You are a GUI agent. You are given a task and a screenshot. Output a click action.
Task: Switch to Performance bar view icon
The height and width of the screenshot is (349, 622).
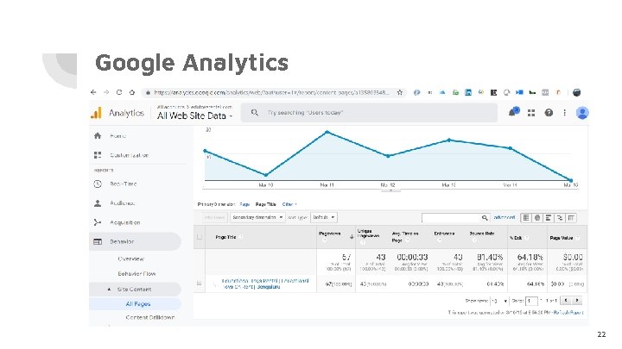coord(549,218)
